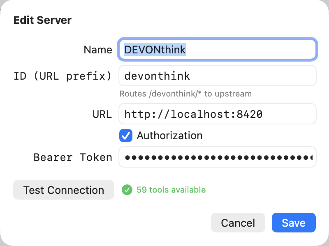Click the 'Authorization' checkbox label text
The height and width of the screenshot is (246, 329).
coord(169,136)
